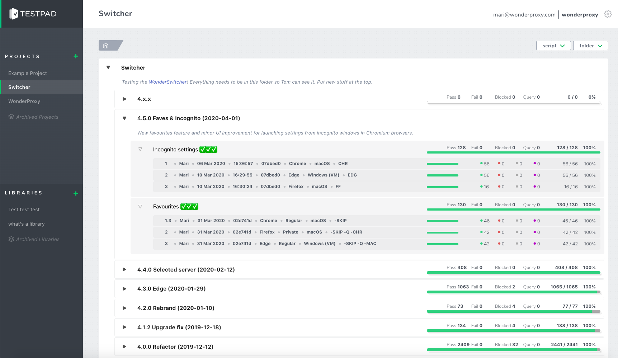Click green checkmarks beside Incognito settings
The image size is (618, 358).
208,149
